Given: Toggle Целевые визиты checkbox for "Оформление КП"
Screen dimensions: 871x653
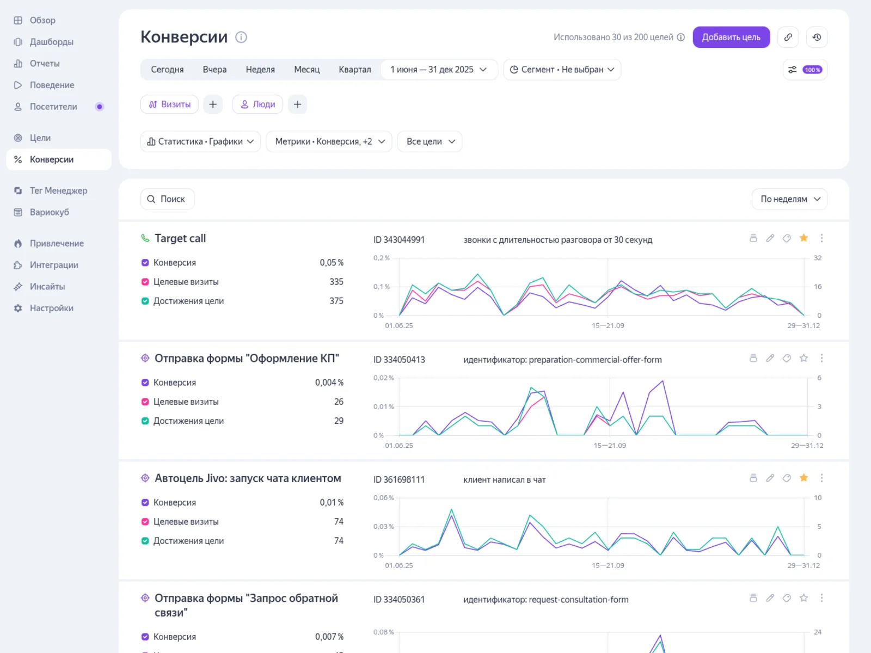Looking at the screenshot, I should pos(145,402).
